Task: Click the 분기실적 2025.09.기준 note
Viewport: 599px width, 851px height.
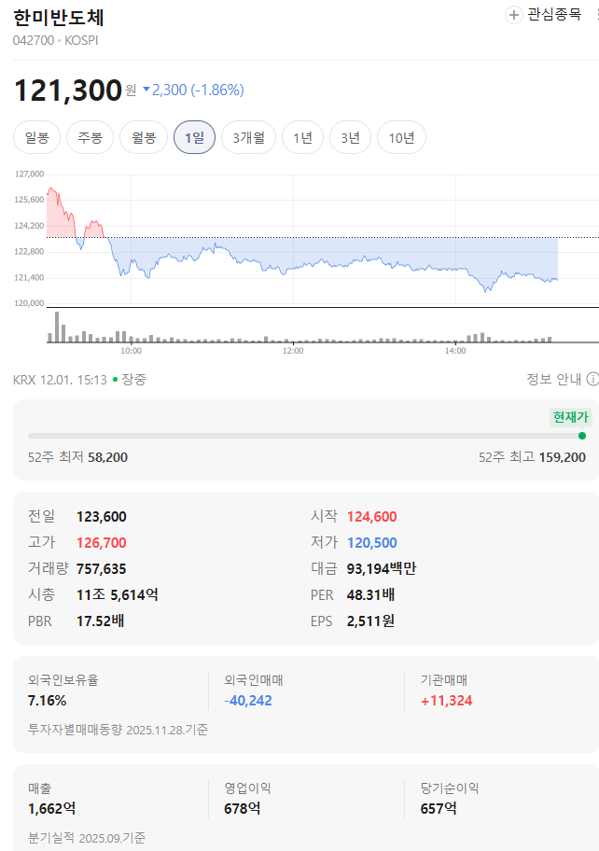Action: point(87,838)
